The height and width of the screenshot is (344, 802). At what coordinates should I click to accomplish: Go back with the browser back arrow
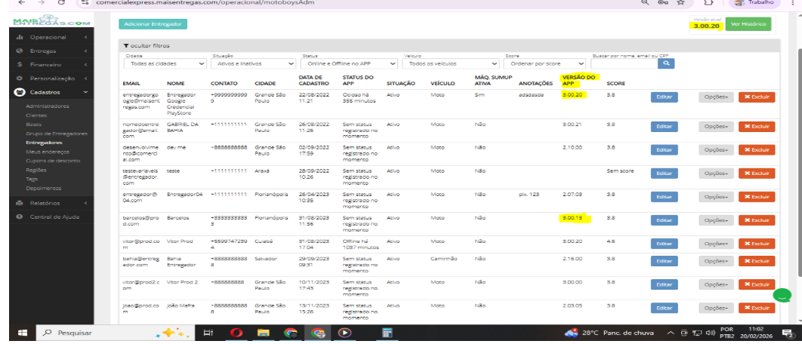(21, 2)
